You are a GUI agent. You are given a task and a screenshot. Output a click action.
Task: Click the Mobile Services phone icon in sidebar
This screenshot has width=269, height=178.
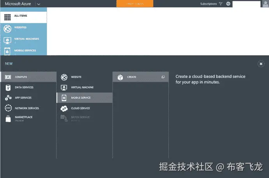pyautogui.click(x=7, y=51)
